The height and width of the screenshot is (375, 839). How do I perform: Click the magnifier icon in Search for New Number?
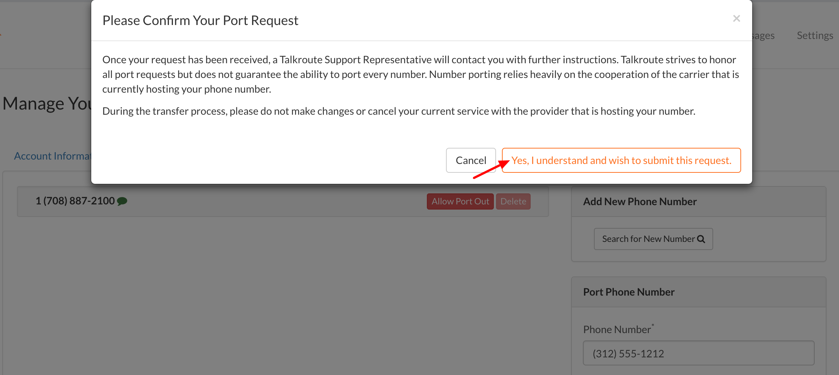click(701, 239)
